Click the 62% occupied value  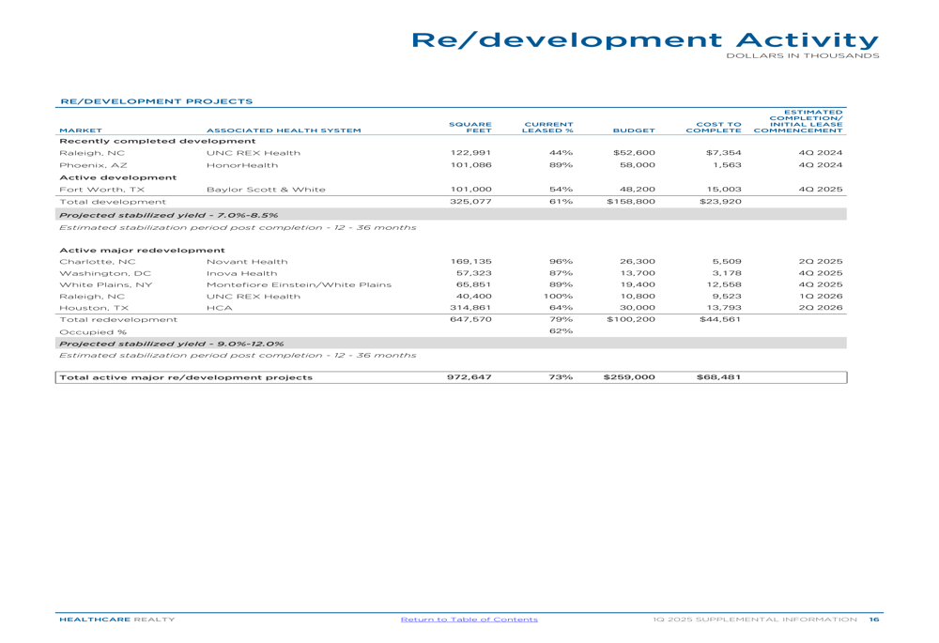click(x=562, y=330)
